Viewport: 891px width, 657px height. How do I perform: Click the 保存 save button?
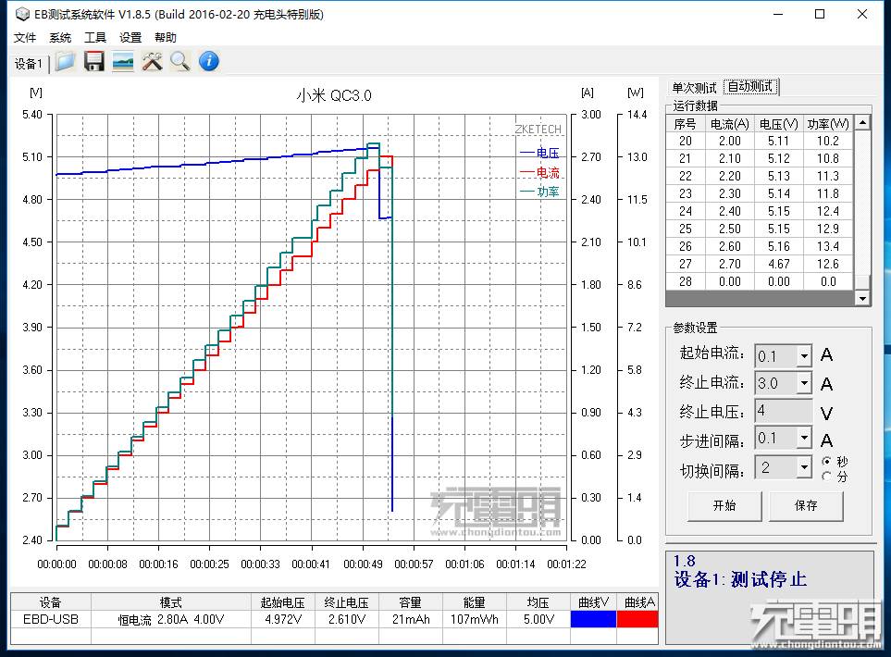tap(806, 505)
